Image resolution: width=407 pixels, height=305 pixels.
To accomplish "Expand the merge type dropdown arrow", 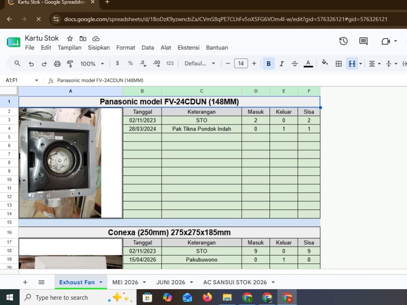I will pos(361,63).
